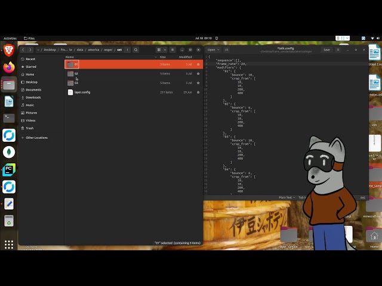Open Trash from the dock
The width and height of the screenshot is (382, 286).
(9, 221)
